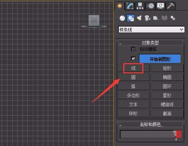This screenshot has width=188, height=146.
Task: Select the Shapes category icon
Action: click(130, 18)
